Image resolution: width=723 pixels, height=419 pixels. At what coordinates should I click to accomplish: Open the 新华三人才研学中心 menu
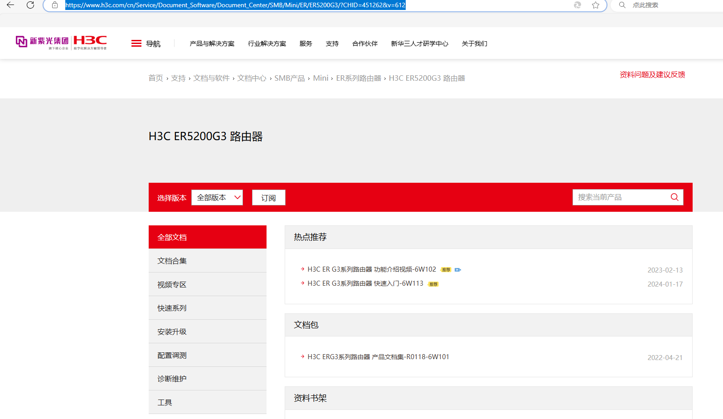click(x=420, y=44)
